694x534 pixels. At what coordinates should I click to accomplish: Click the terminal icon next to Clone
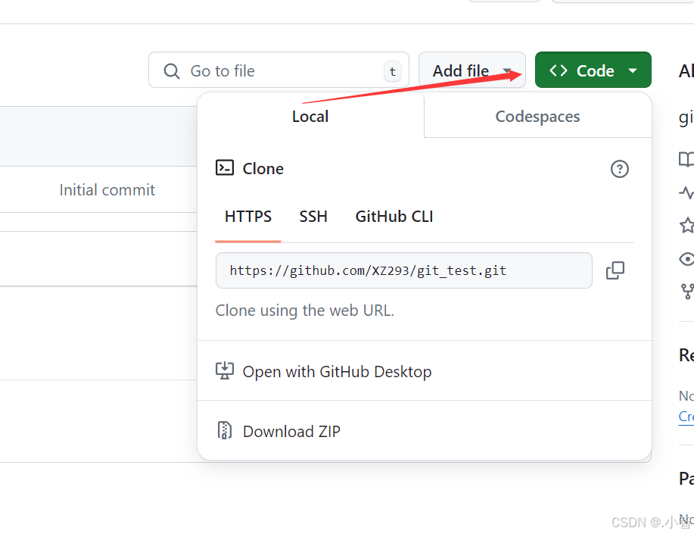pos(225,168)
